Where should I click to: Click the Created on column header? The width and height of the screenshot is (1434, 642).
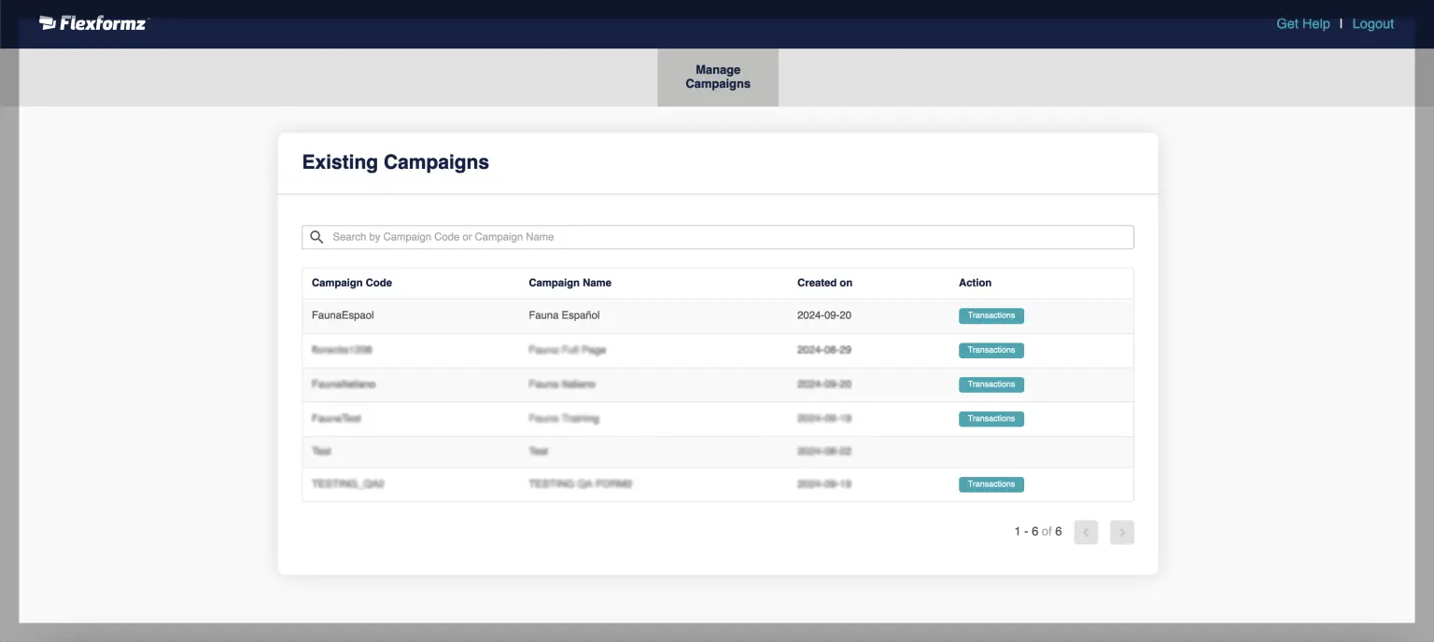point(824,283)
